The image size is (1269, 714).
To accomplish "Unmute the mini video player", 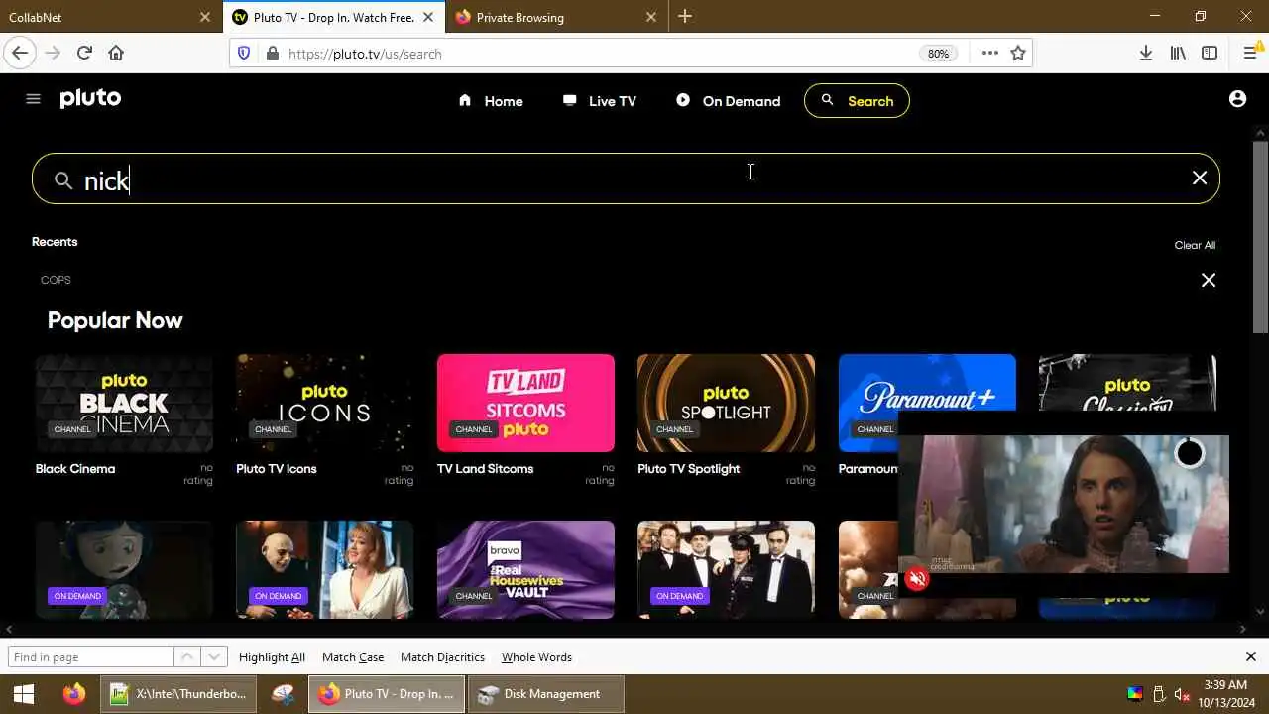I will pos(917,579).
